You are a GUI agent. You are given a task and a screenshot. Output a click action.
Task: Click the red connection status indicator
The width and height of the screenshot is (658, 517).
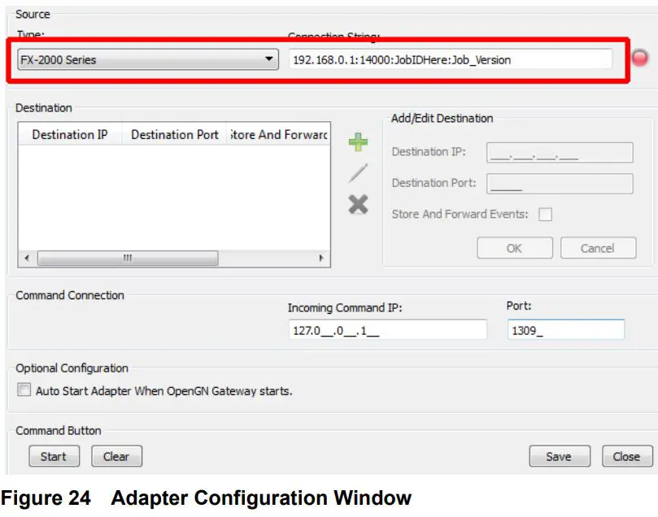point(639,58)
